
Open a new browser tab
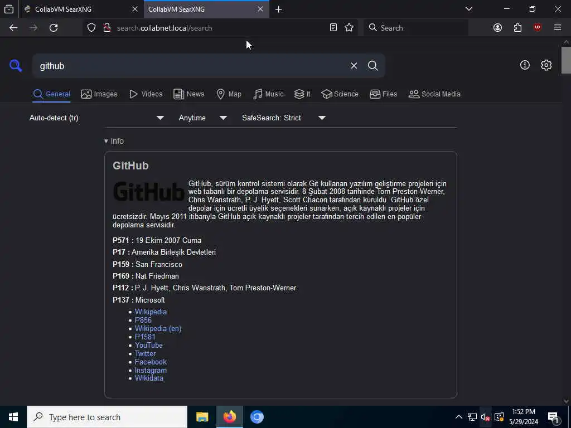[279, 9]
